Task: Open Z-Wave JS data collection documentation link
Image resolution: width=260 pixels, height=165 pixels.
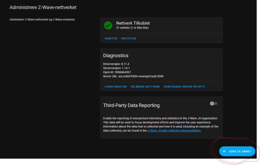Action: coord(174,131)
